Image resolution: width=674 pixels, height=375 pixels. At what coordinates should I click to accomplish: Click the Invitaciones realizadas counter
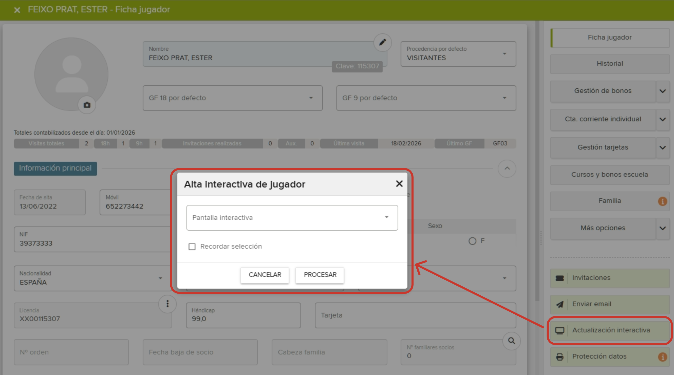[x=219, y=144]
